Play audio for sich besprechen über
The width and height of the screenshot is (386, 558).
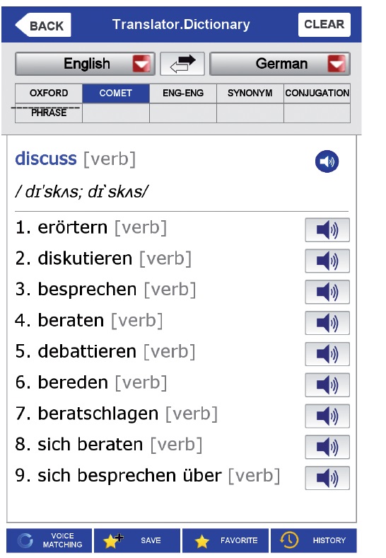click(327, 478)
